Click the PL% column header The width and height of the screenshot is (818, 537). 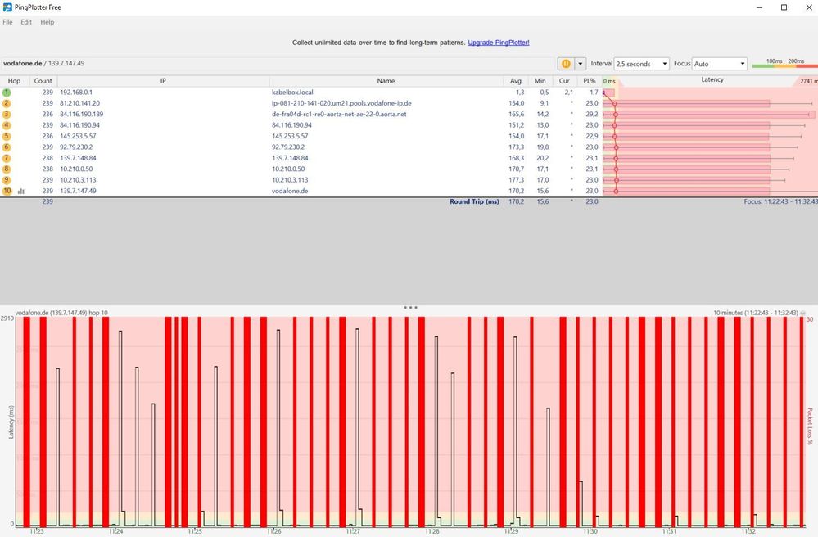[x=590, y=81]
